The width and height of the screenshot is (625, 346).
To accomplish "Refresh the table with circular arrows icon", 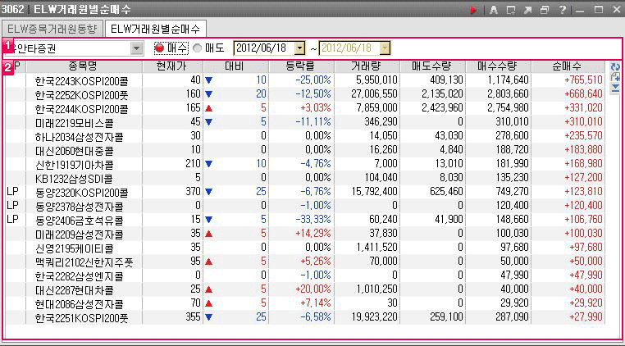I will tap(614, 67).
